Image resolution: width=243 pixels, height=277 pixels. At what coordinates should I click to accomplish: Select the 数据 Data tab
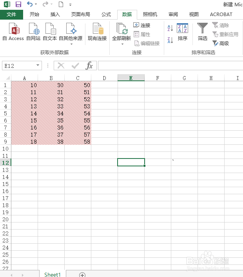[x=127, y=15]
